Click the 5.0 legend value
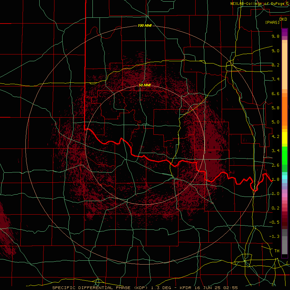 click(275, 122)
